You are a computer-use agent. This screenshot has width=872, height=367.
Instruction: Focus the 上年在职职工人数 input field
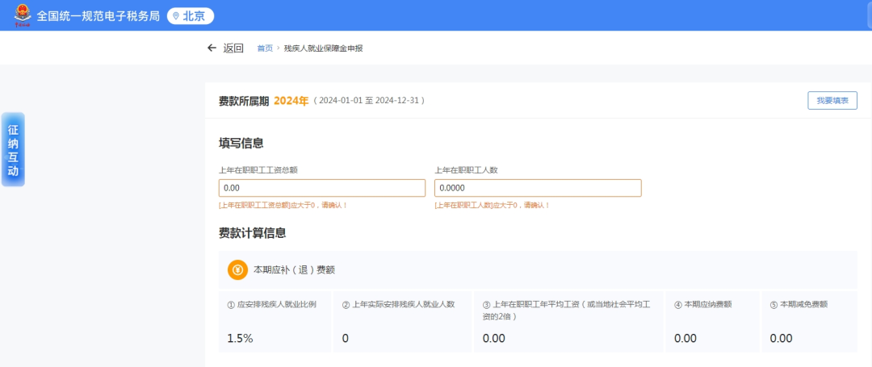(538, 188)
